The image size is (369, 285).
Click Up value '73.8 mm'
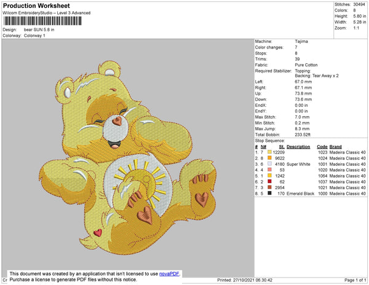[x=303, y=93]
